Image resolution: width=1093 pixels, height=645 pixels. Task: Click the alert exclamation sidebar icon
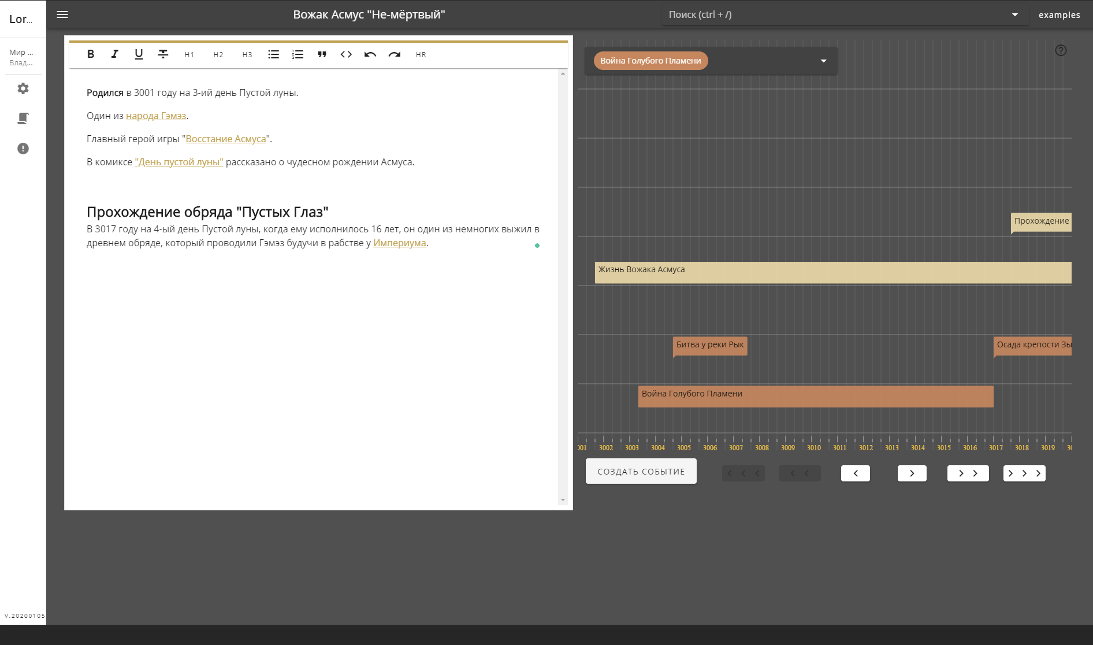pos(23,149)
